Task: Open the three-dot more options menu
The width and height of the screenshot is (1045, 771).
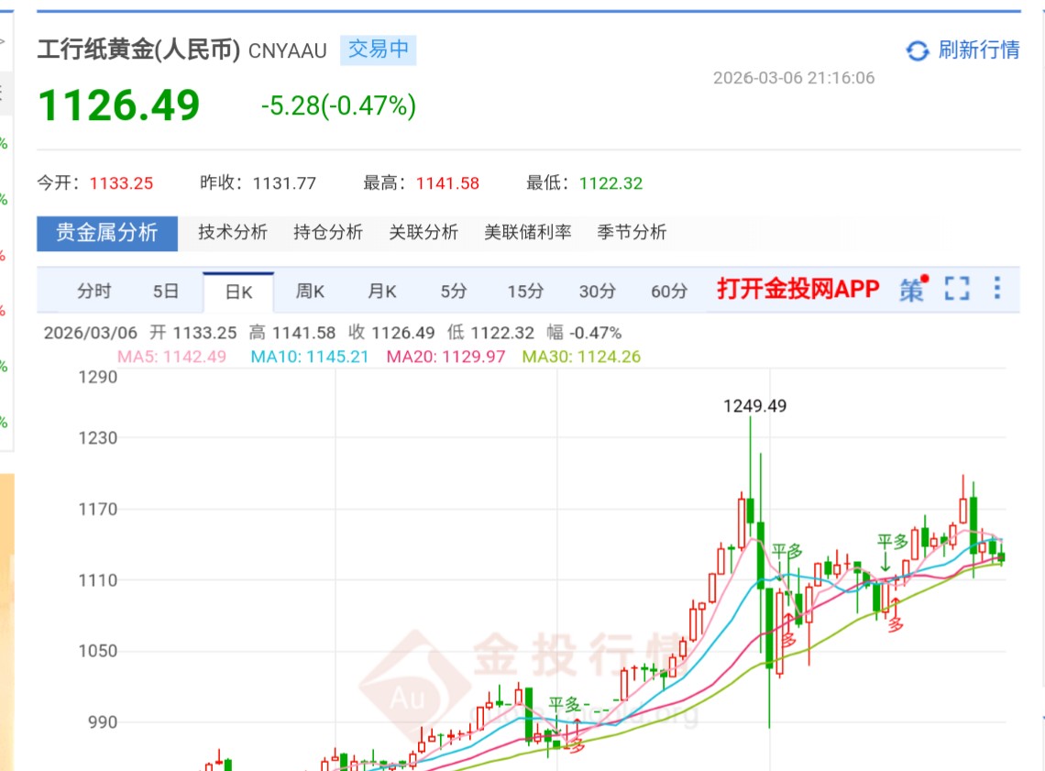Action: click(997, 288)
